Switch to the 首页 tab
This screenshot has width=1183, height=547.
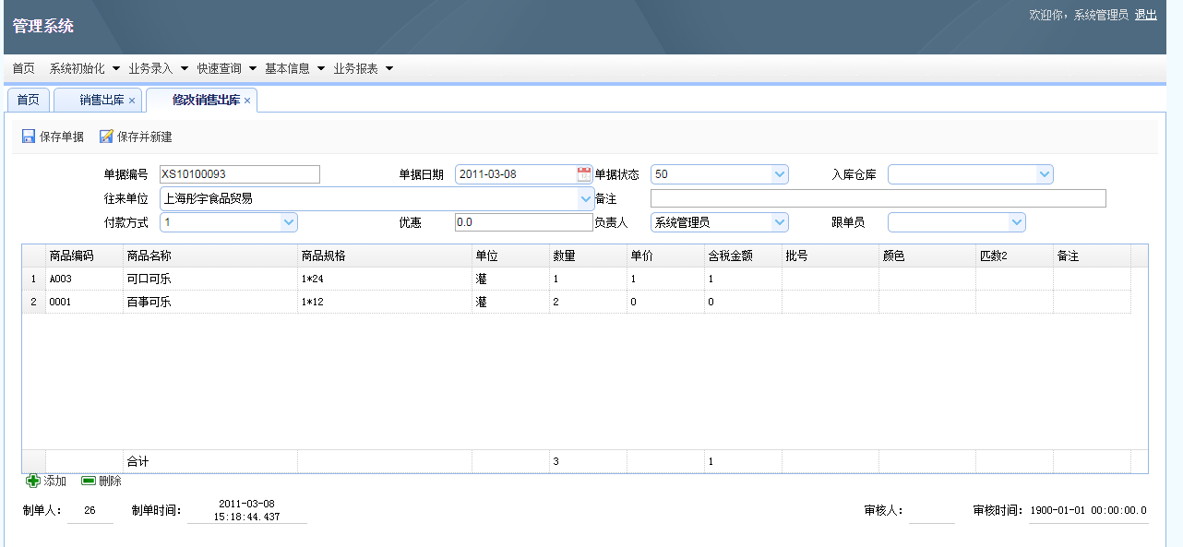(29, 101)
